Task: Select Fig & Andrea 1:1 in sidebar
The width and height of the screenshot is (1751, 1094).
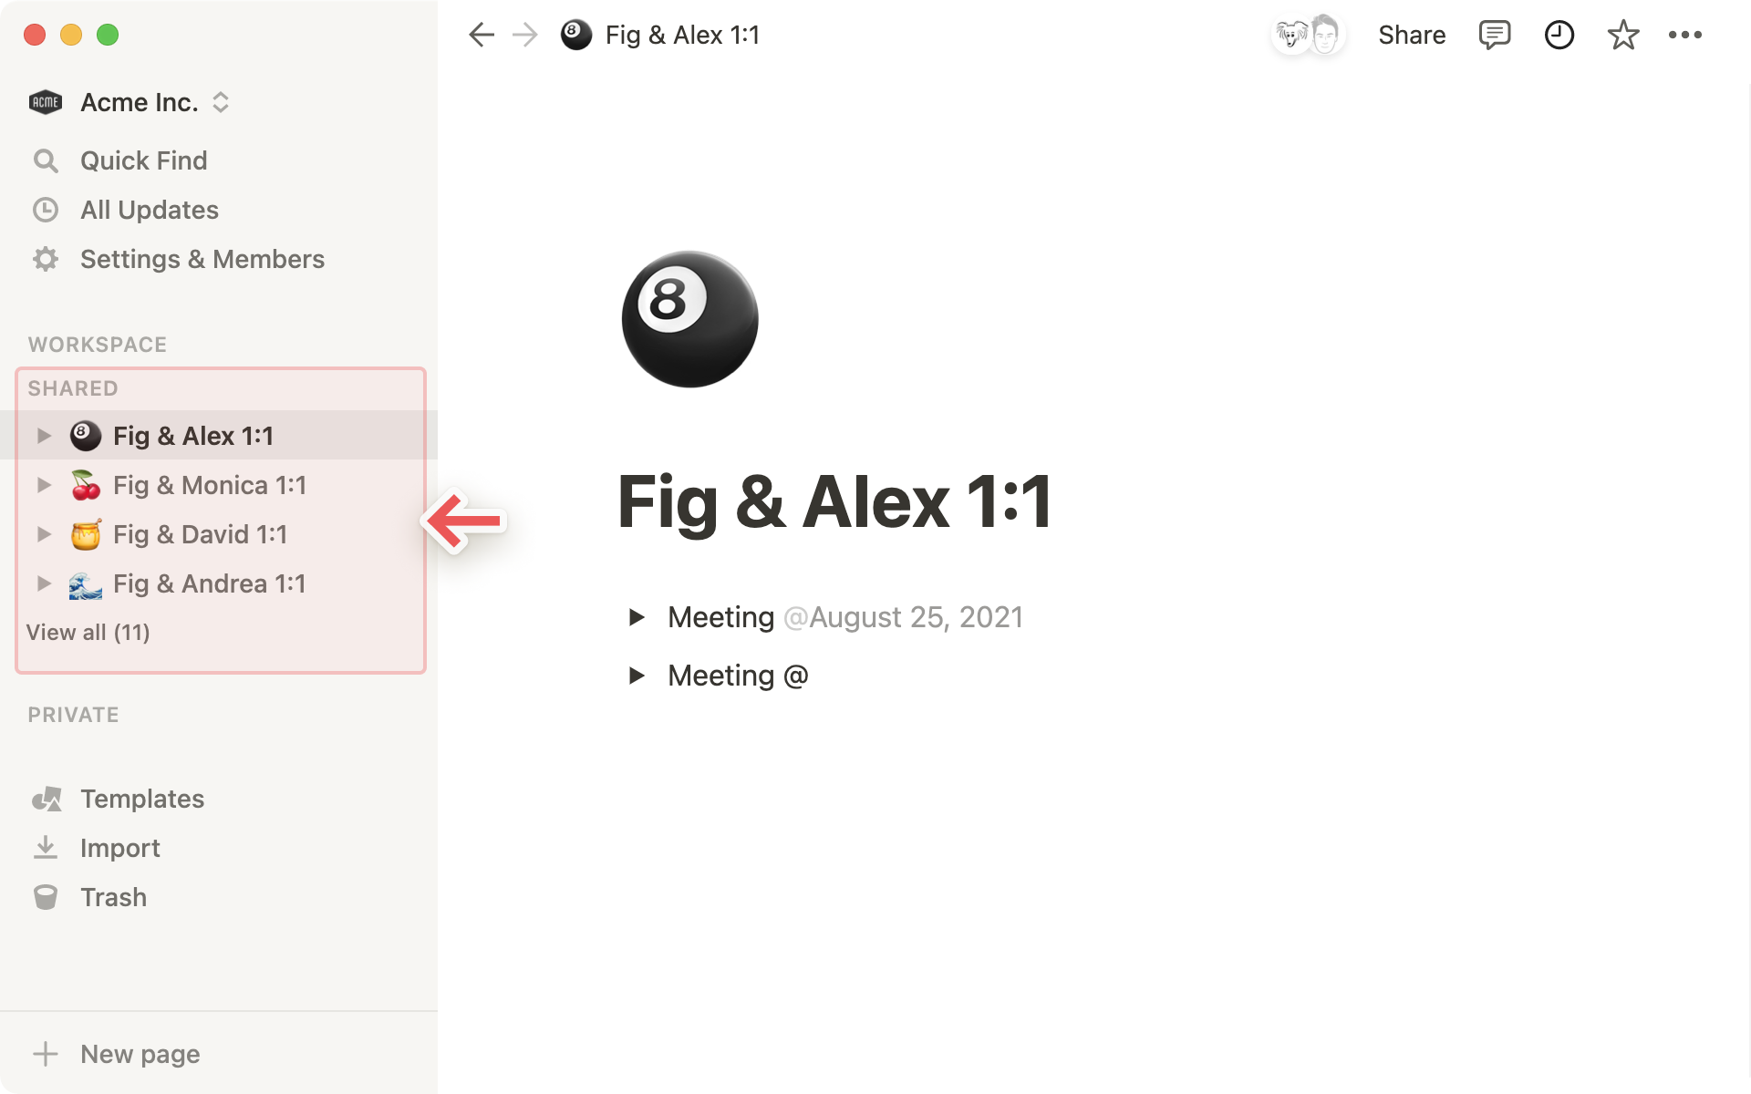Action: 211,583
